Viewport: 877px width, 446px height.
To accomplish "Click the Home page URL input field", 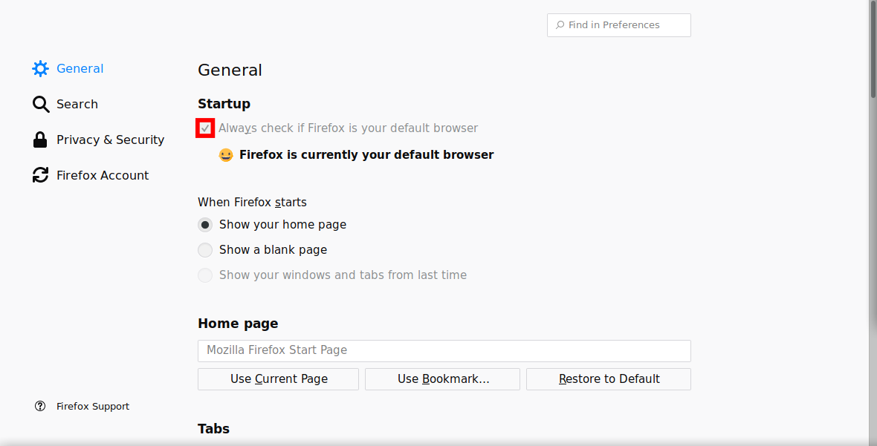I will [x=444, y=350].
